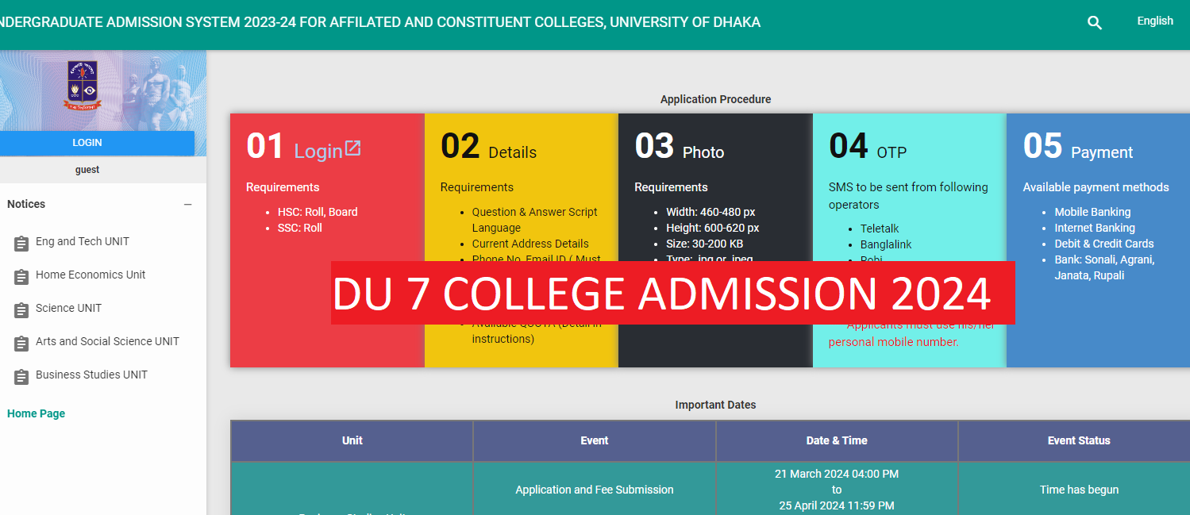Open the search using the magnifier icon
The image size is (1190, 515).
click(1094, 22)
